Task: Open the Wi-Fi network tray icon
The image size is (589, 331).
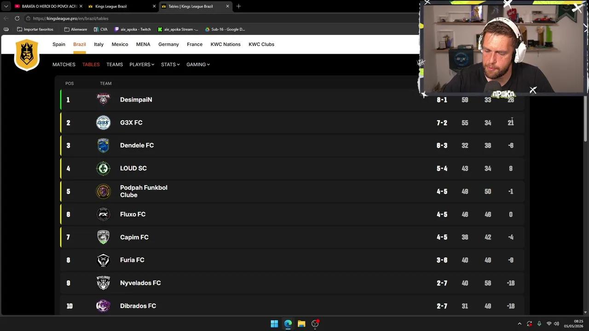Action: [x=549, y=324]
